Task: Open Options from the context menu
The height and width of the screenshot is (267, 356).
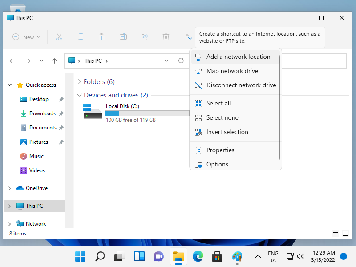Action: (217, 164)
